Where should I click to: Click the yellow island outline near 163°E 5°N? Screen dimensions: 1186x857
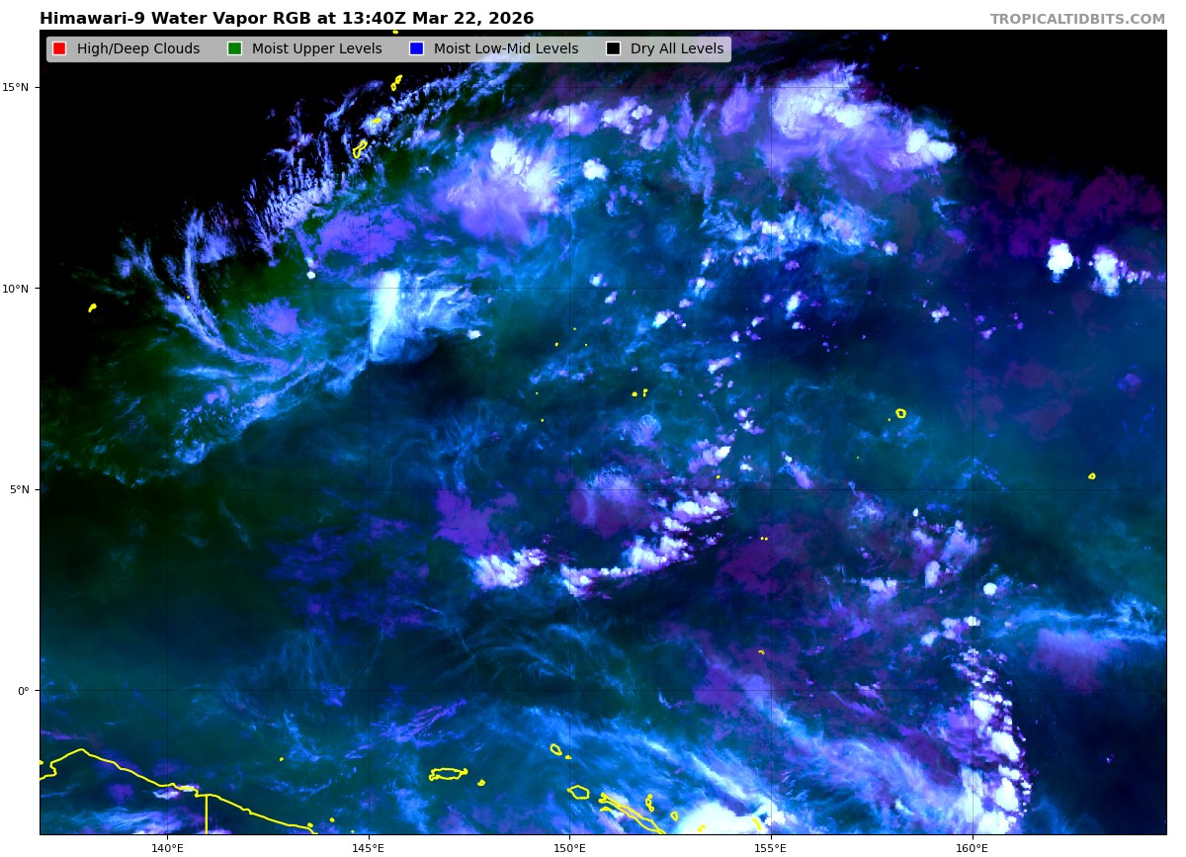click(x=1091, y=476)
